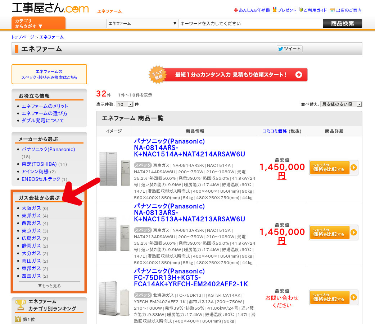Viewport: 375px width, 324px height.
Task: Open the エネファーム search category dropdown
Action: (142, 24)
